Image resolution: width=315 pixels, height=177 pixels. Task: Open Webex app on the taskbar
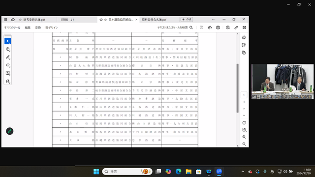click(x=209, y=172)
